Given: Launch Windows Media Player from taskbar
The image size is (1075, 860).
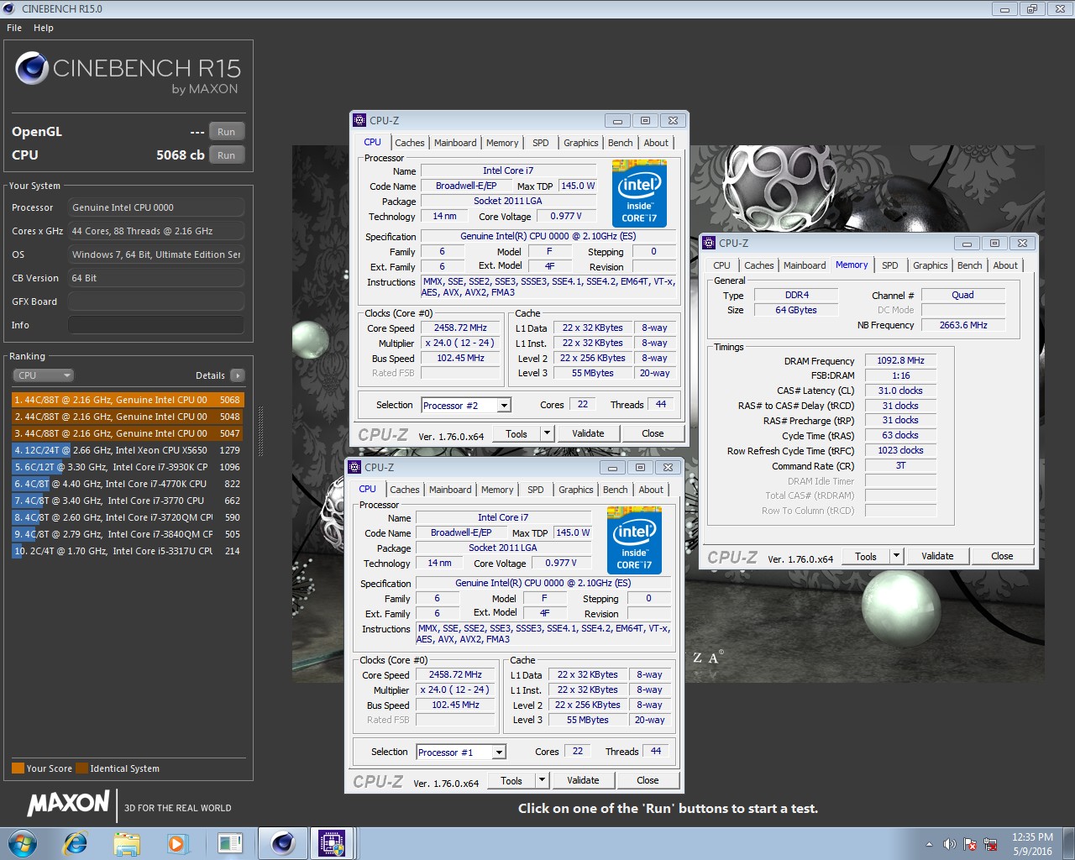Looking at the screenshot, I should tap(177, 843).
